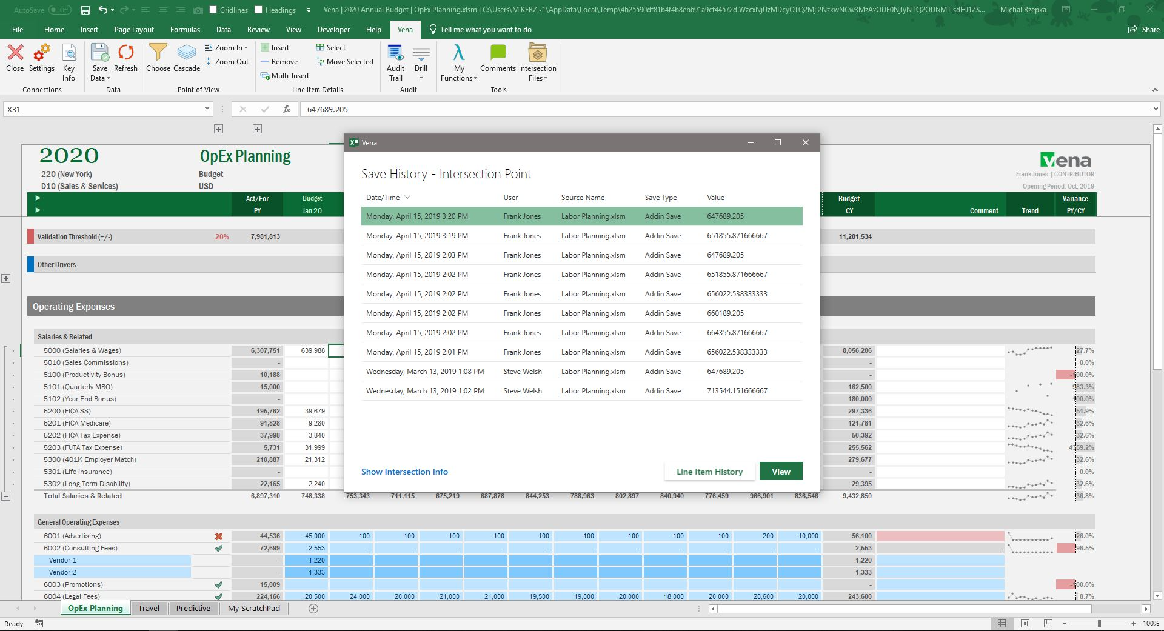Switch to the Home ribbon tab

54,29
